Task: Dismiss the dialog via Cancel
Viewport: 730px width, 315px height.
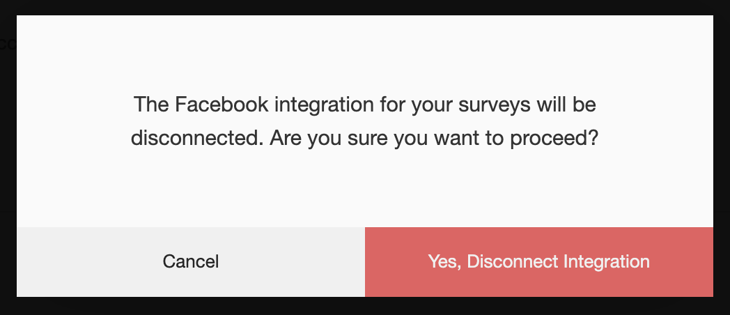Action: tap(190, 262)
